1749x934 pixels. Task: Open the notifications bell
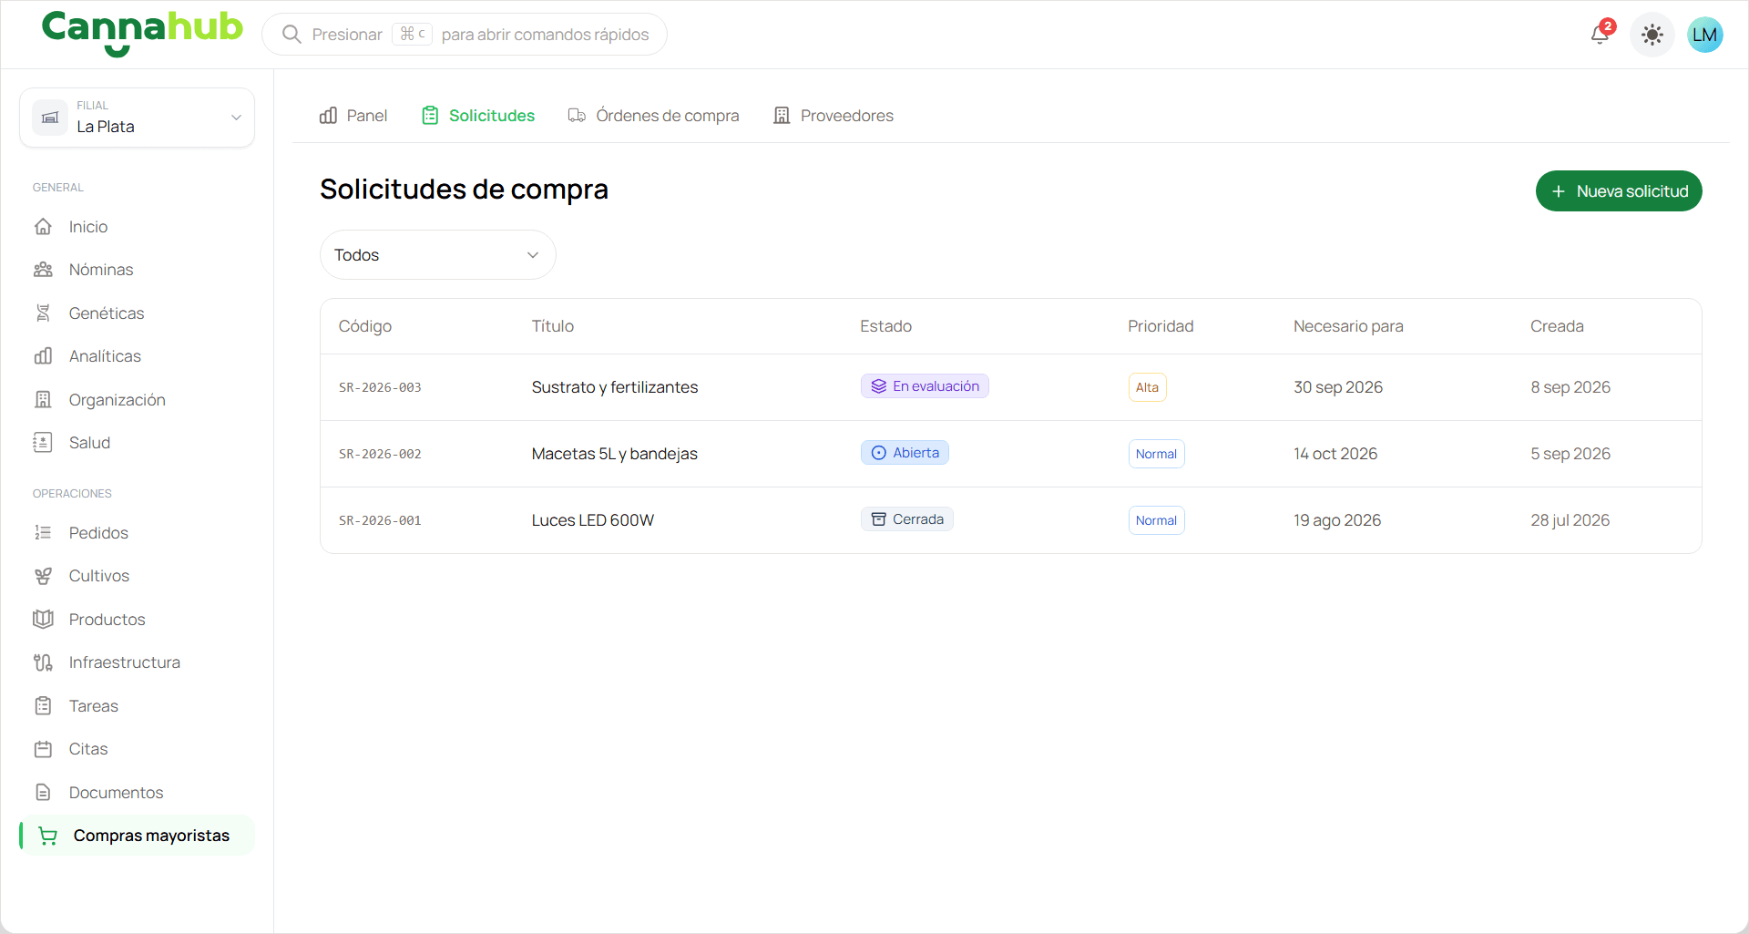pyautogui.click(x=1601, y=35)
